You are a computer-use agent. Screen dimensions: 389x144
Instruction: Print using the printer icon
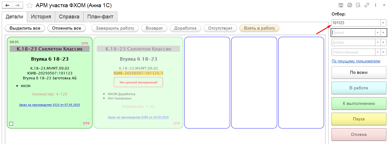(x=350, y=5)
